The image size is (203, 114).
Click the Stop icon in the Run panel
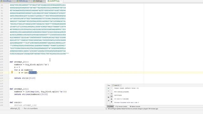[x=108, y=91]
